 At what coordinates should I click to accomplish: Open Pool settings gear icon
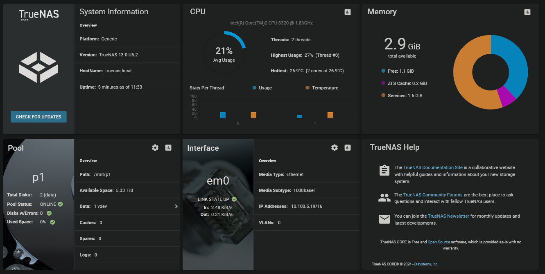pyautogui.click(x=155, y=148)
